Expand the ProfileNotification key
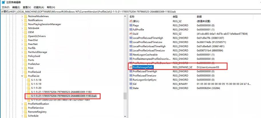This screenshot has height=118, width=261. tap(22, 104)
